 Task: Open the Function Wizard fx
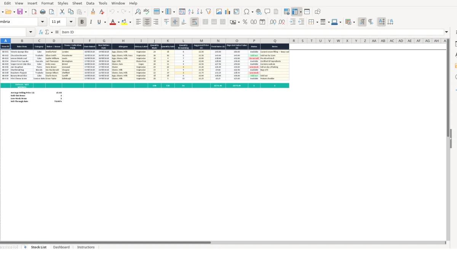tap(41, 32)
